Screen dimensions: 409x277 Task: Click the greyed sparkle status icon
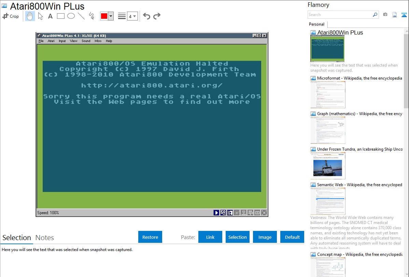(x=237, y=213)
